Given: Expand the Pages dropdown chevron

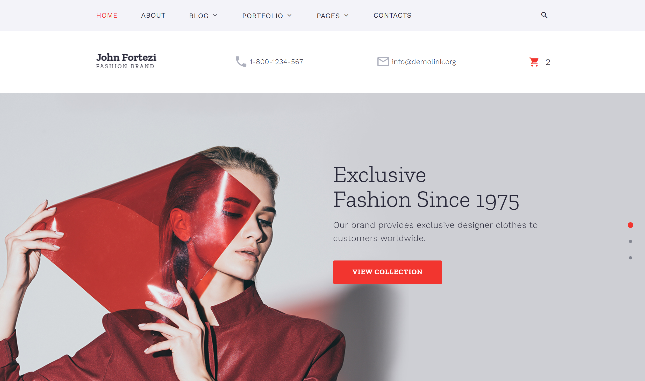Looking at the screenshot, I should click(346, 15).
